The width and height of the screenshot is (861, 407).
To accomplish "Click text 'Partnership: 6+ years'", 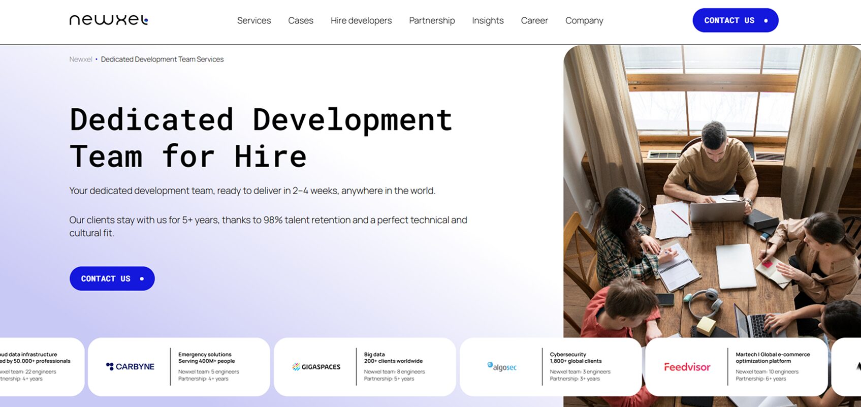I will point(761,379).
